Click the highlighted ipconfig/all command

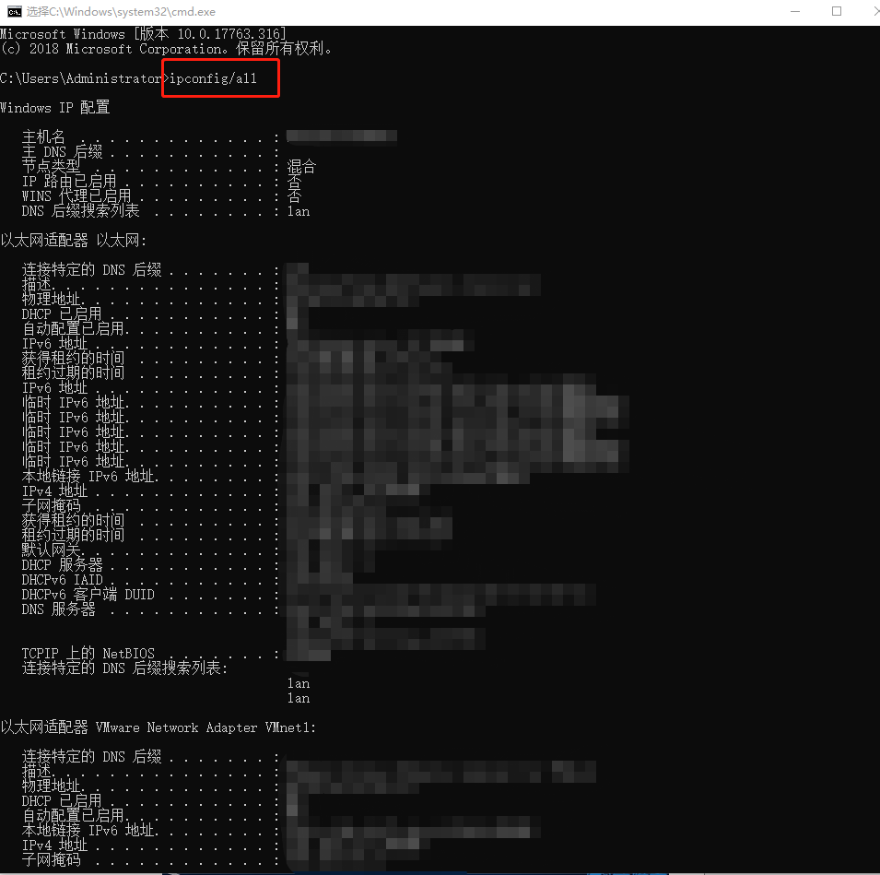pos(213,78)
